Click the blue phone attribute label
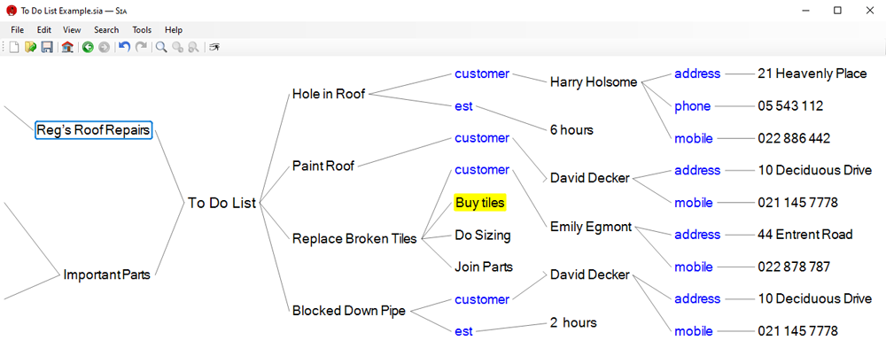The height and width of the screenshot is (348, 886). tap(692, 106)
